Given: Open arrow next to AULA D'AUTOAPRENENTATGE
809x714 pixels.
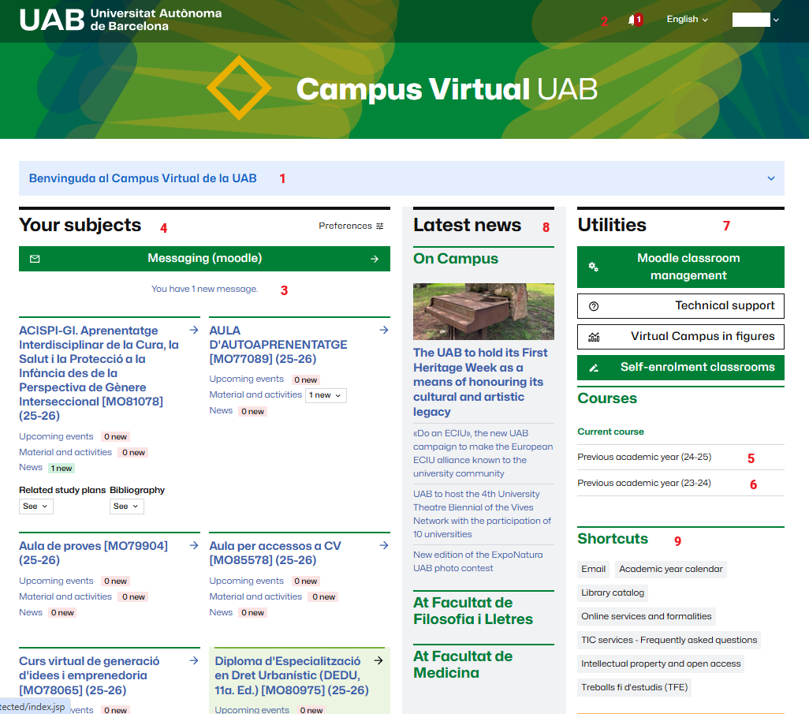Looking at the screenshot, I should 384,330.
